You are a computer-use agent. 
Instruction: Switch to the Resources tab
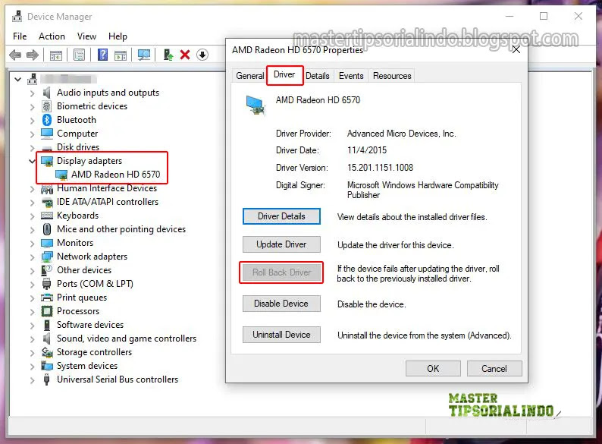point(392,76)
